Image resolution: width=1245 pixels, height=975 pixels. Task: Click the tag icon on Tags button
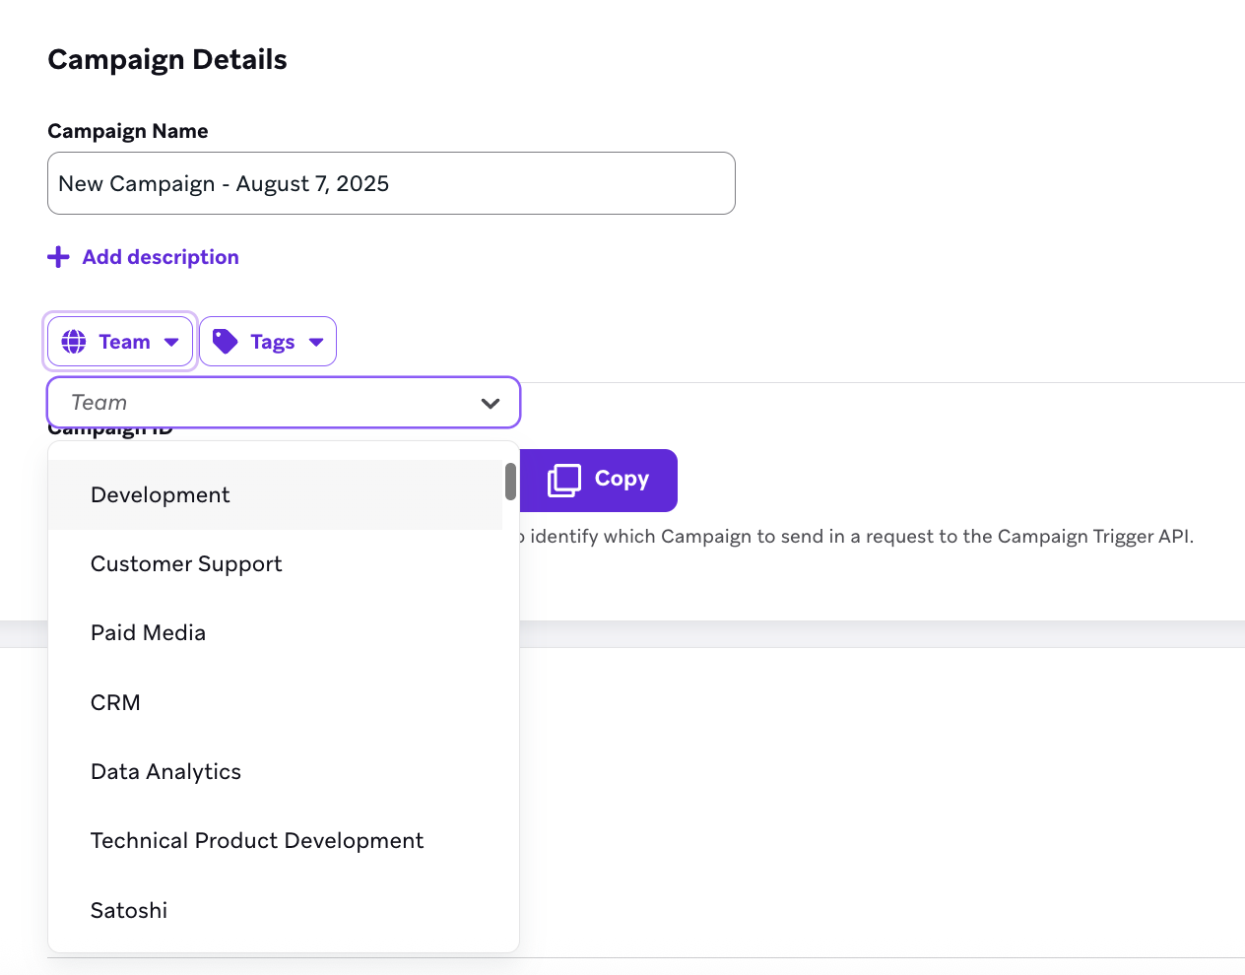[226, 342]
